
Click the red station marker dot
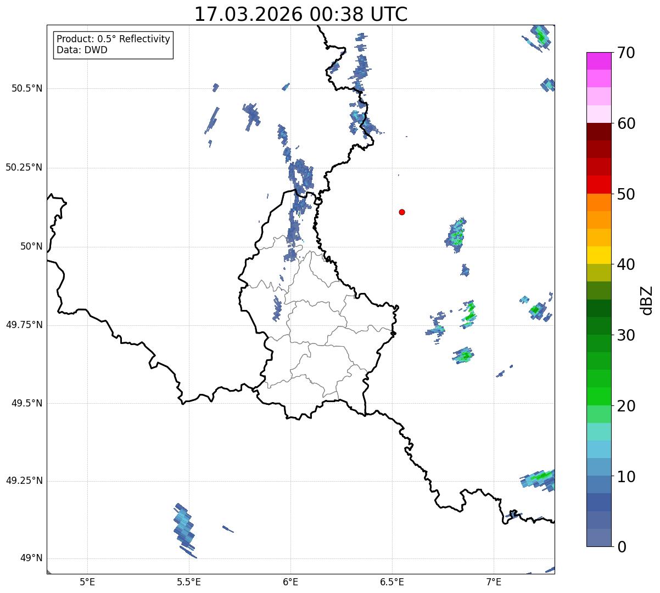[402, 212]
